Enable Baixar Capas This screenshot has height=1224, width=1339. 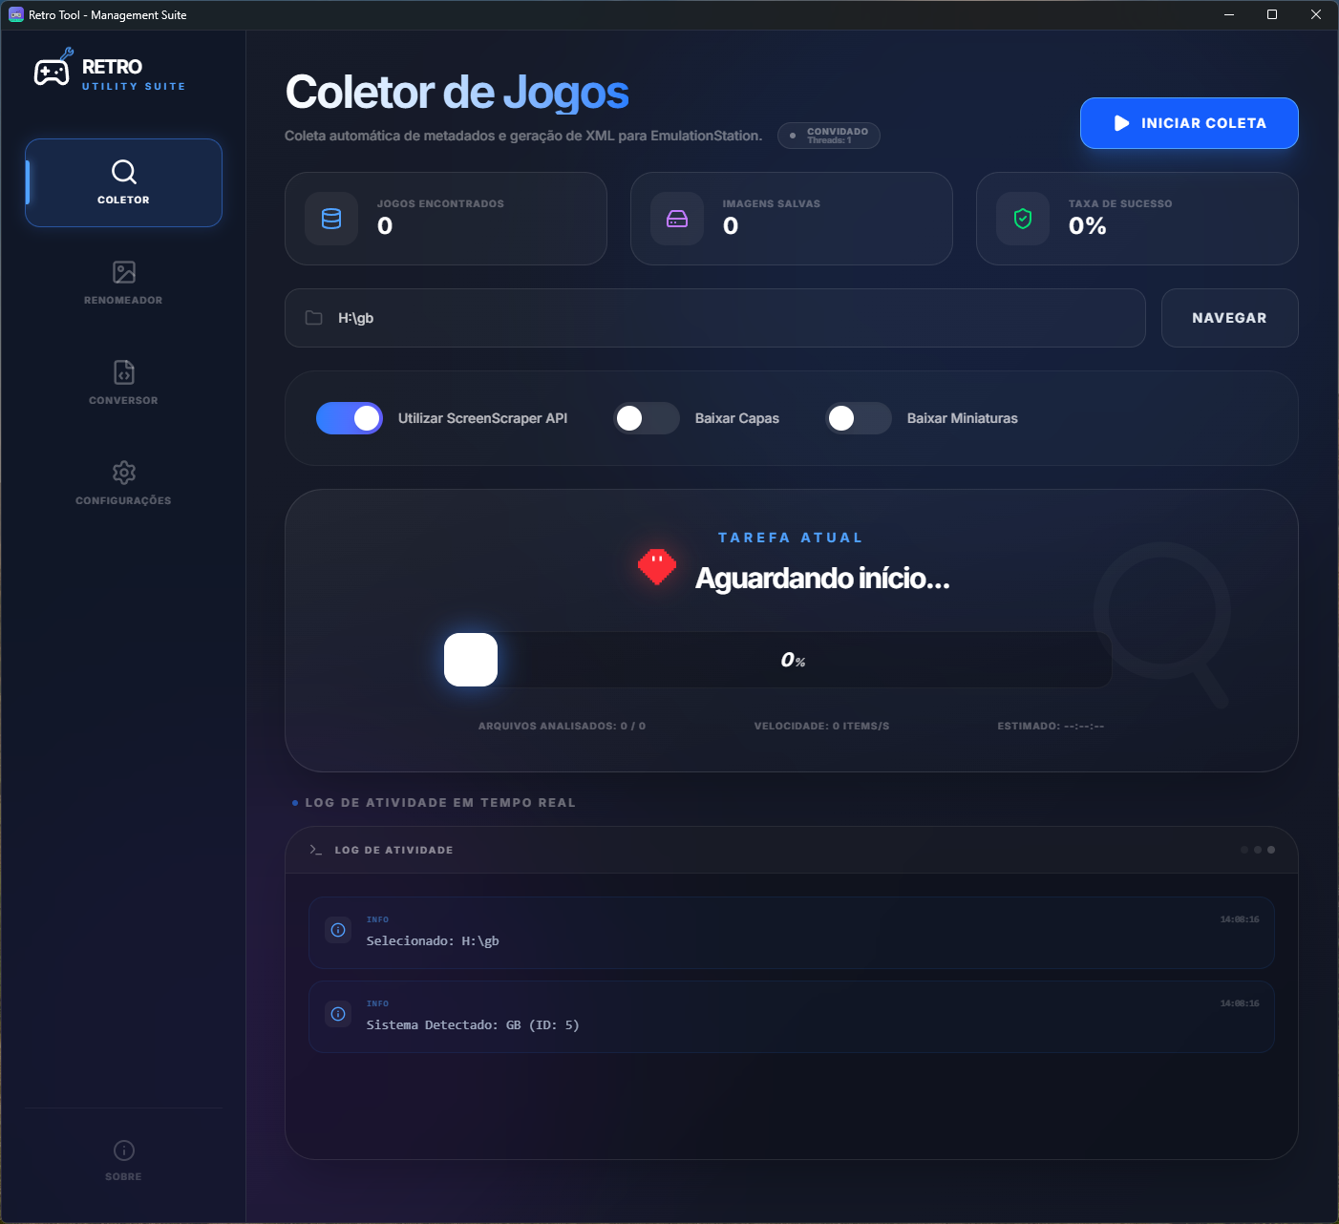point(647,418)
